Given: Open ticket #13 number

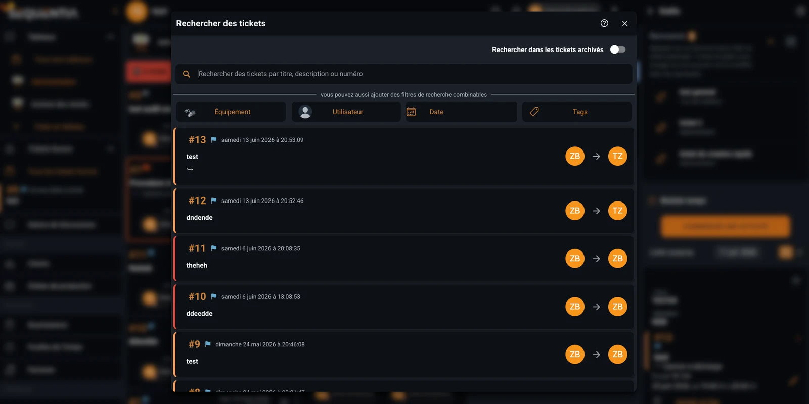Looking at the screenshot, I should click(x=197, y=140).
